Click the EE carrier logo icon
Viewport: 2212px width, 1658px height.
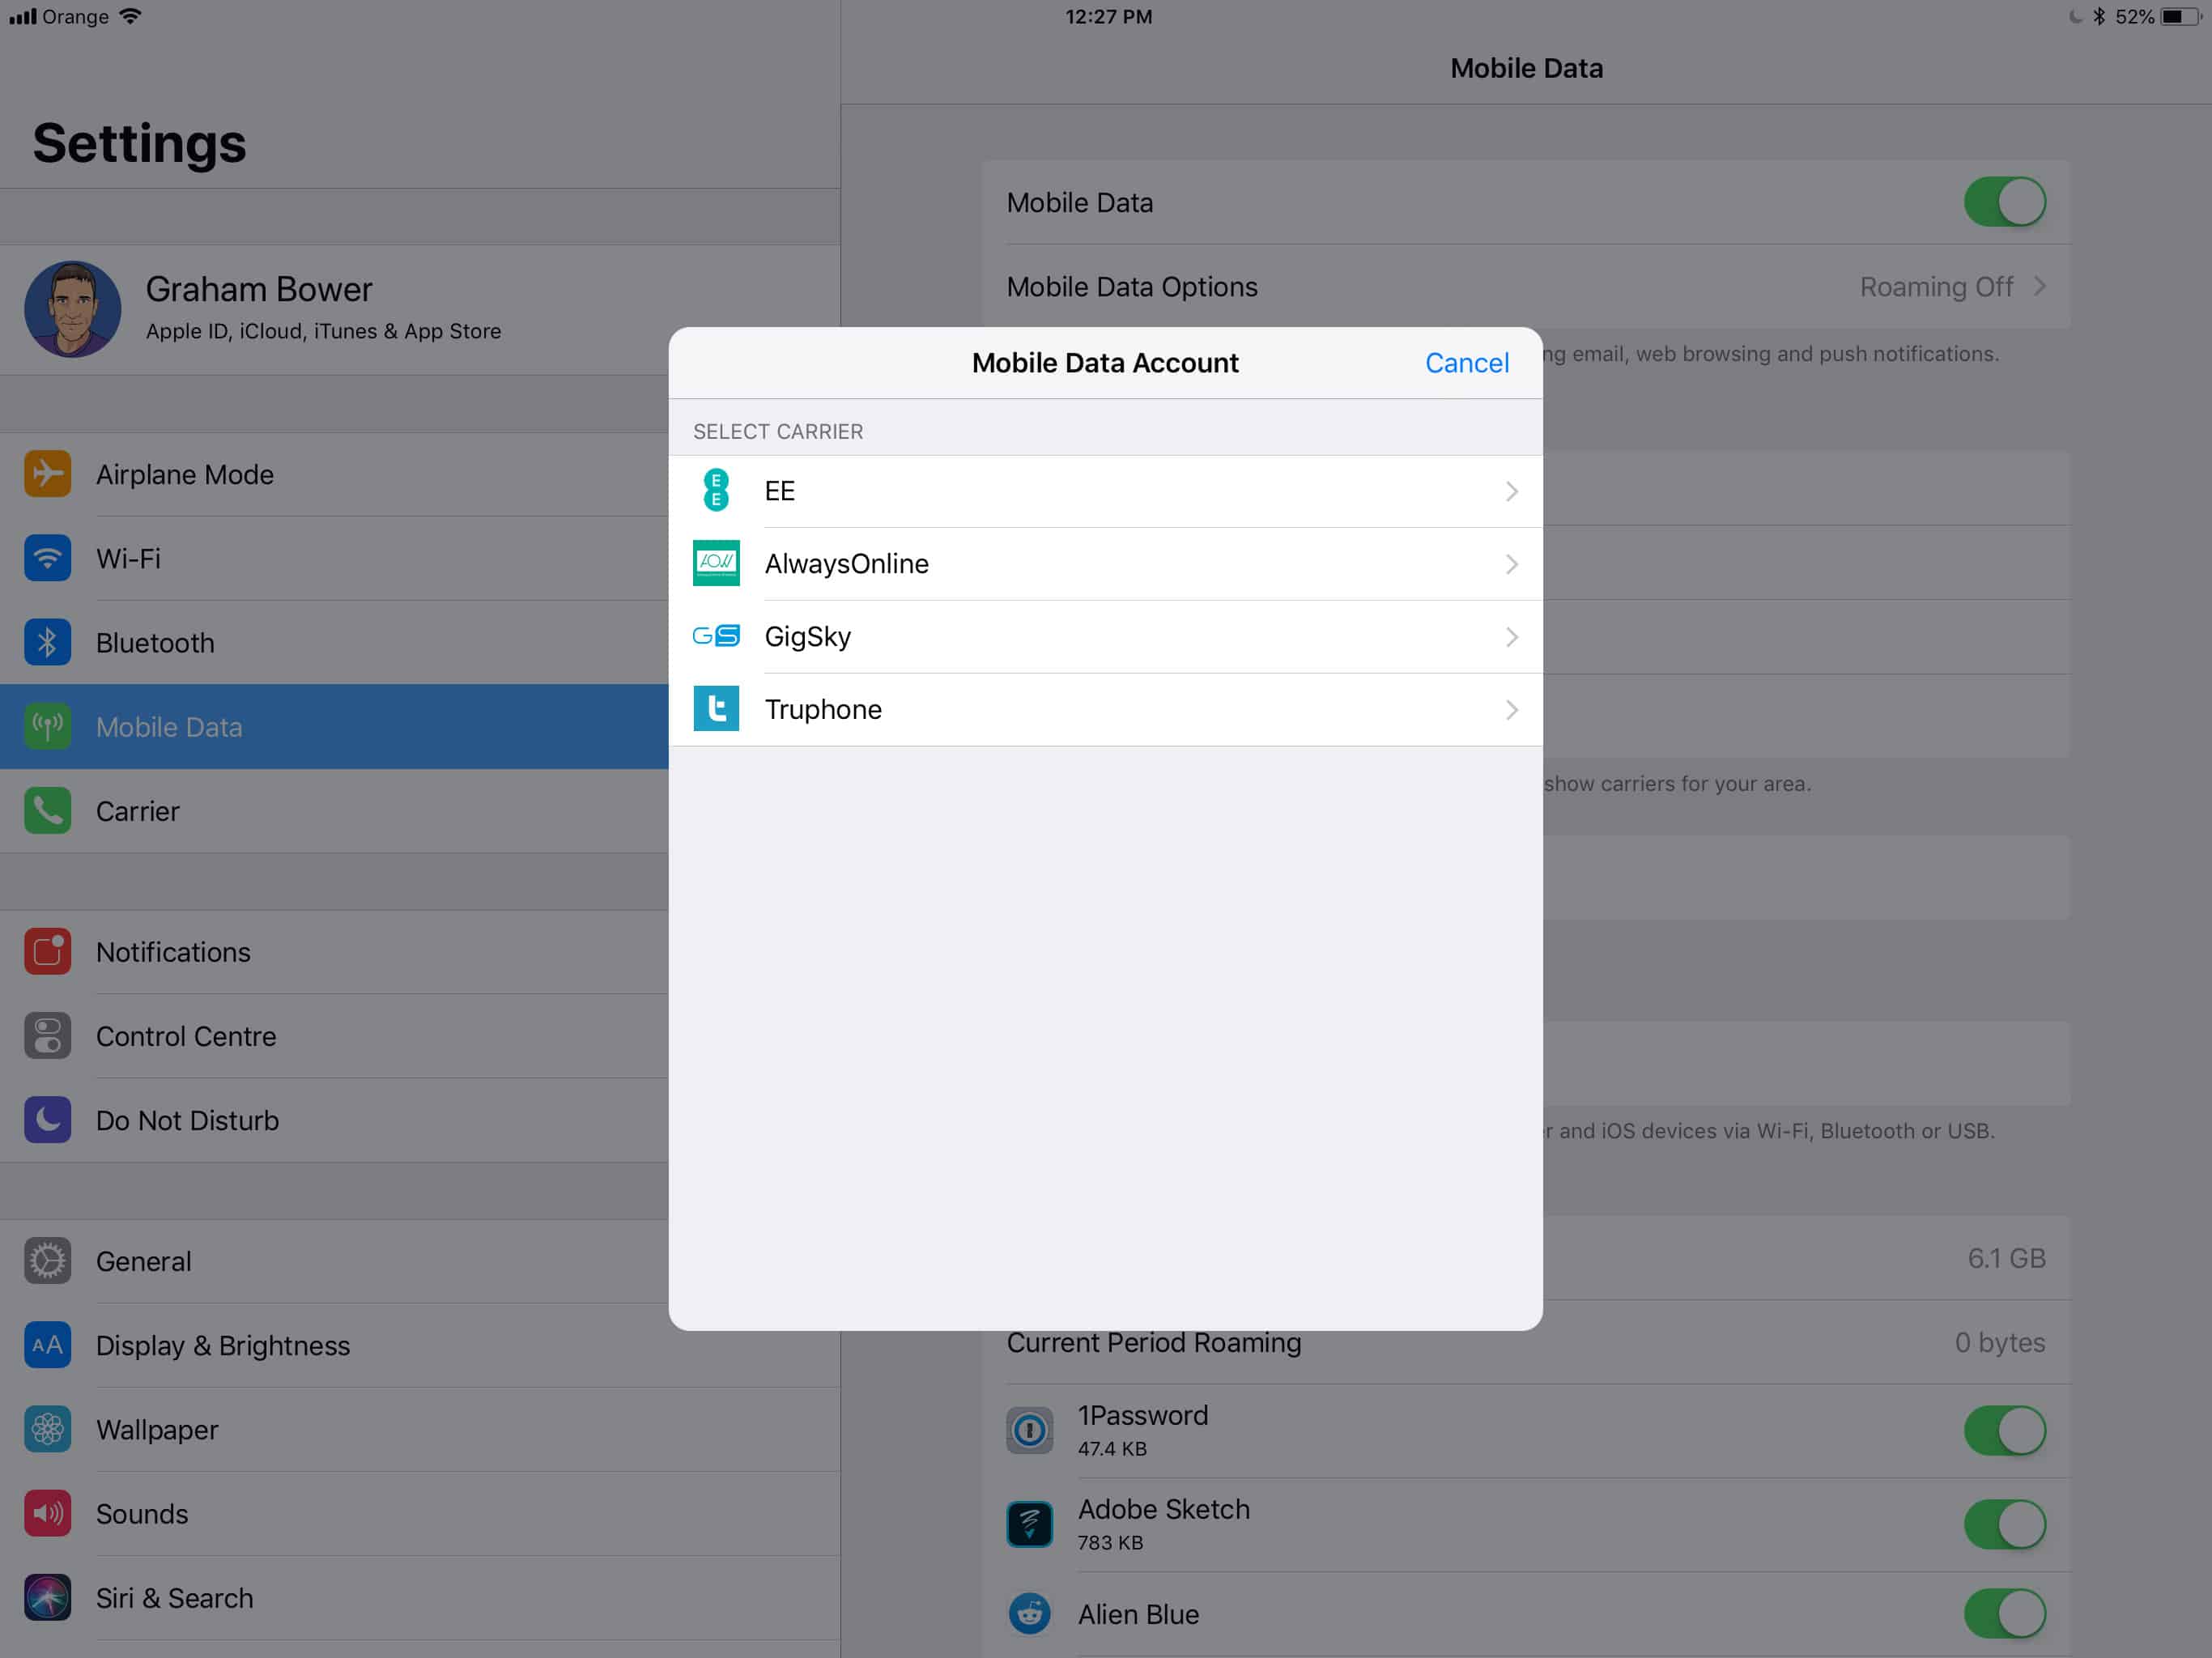716,490
